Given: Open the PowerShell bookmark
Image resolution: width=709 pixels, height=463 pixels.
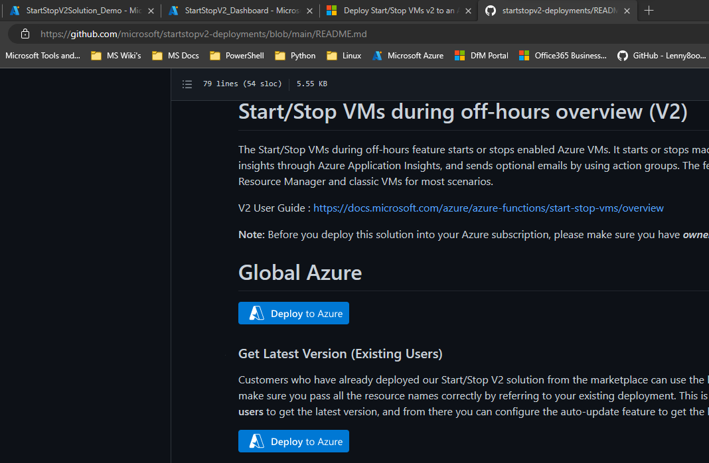Looking at the screenshot, I should click(236, 56).
